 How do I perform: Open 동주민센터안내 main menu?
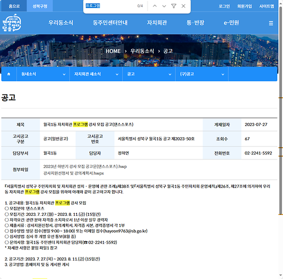click(x=110, y=23)
